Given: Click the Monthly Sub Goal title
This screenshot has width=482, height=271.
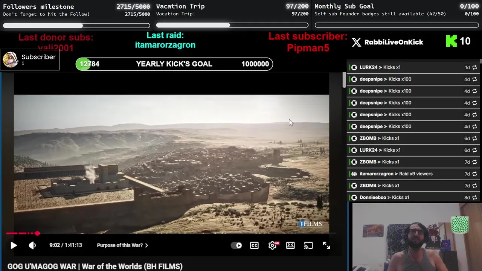Looking at the screenshot, I should pos(344,6).
